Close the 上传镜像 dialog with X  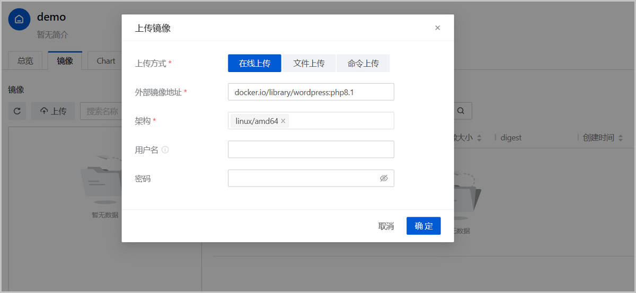coord(437,28)
